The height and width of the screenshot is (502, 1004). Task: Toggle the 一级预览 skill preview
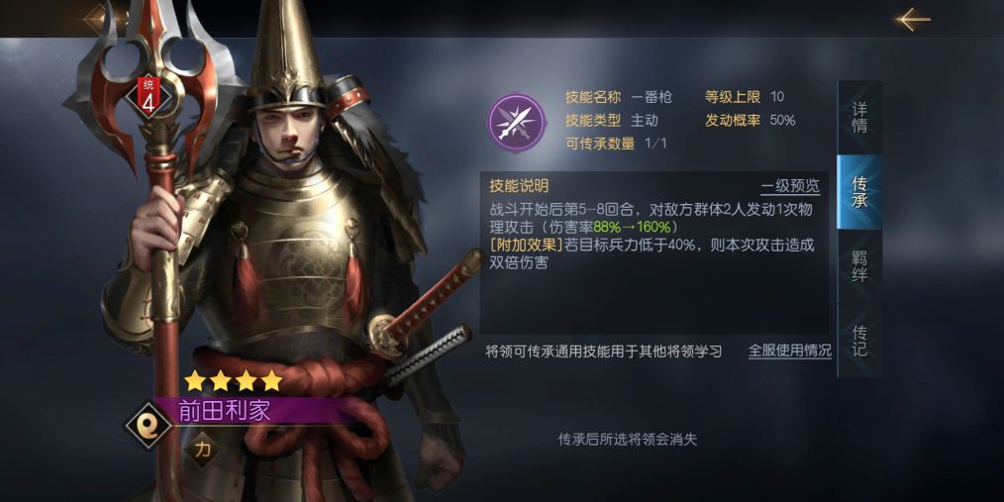[790, 186]
